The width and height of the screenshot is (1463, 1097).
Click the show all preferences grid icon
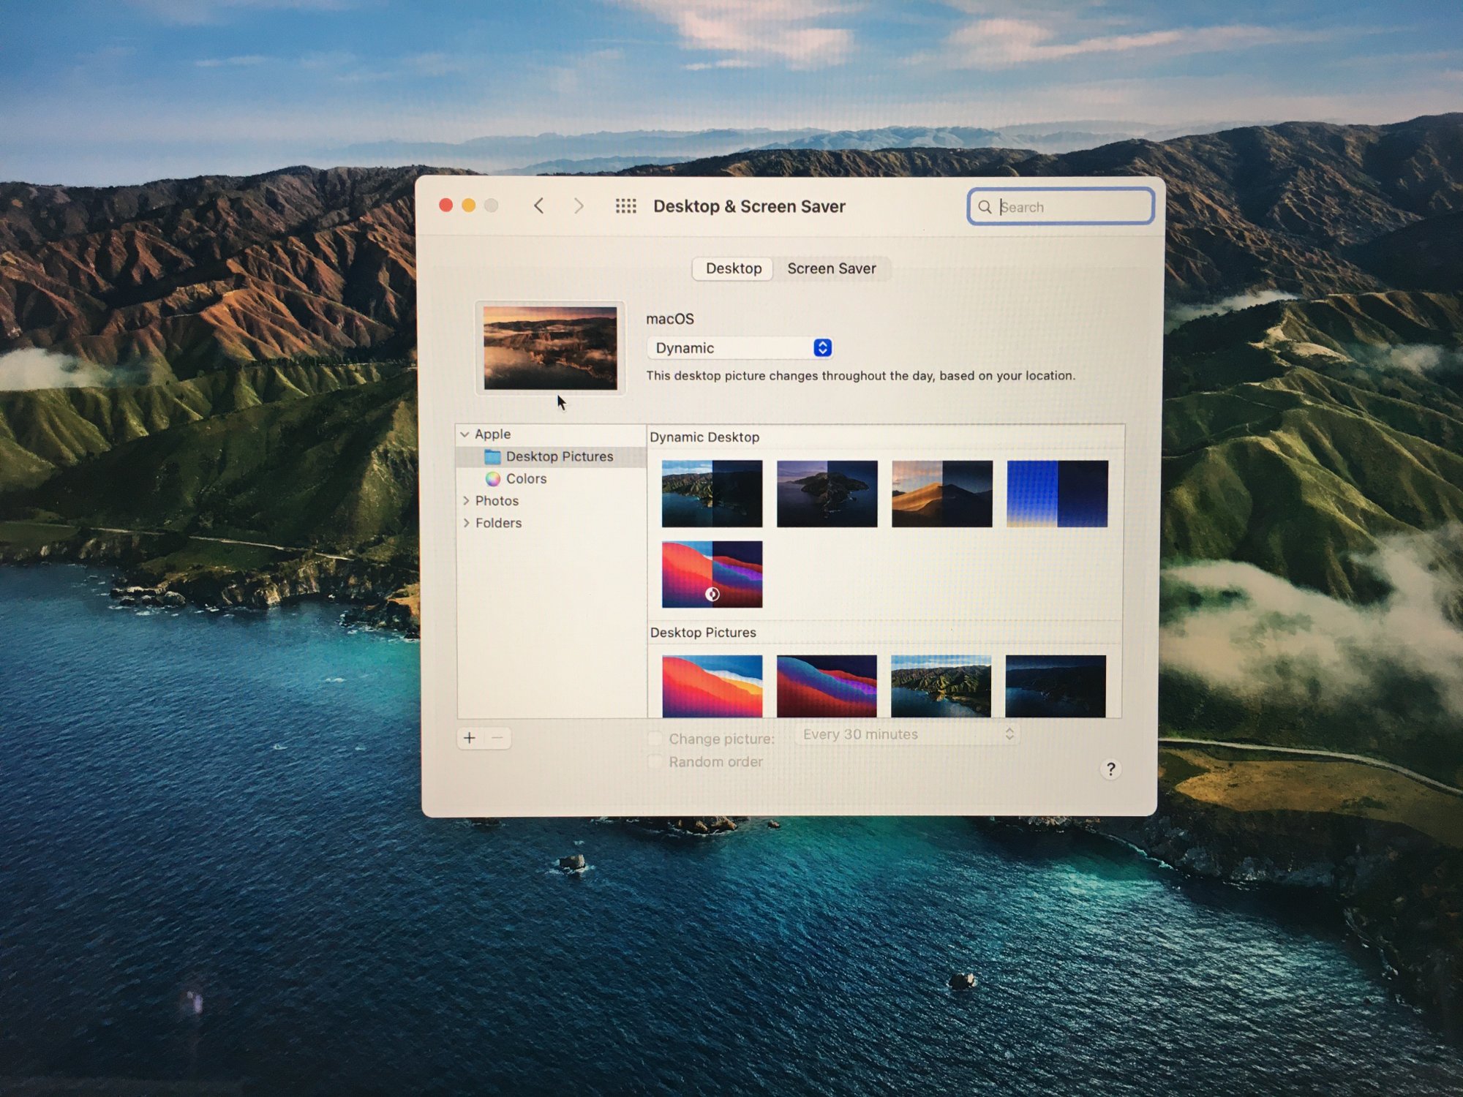(x=625, y=206)
